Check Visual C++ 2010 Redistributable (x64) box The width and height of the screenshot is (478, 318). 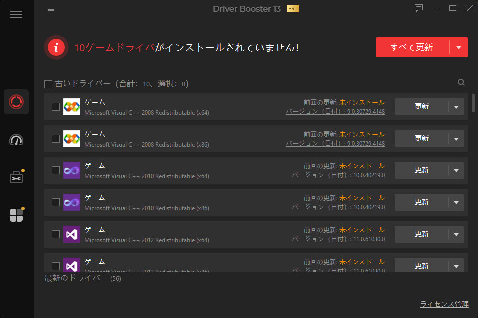(56, 170)
